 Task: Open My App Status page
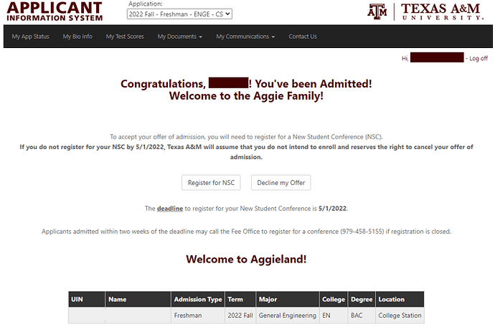31,37
